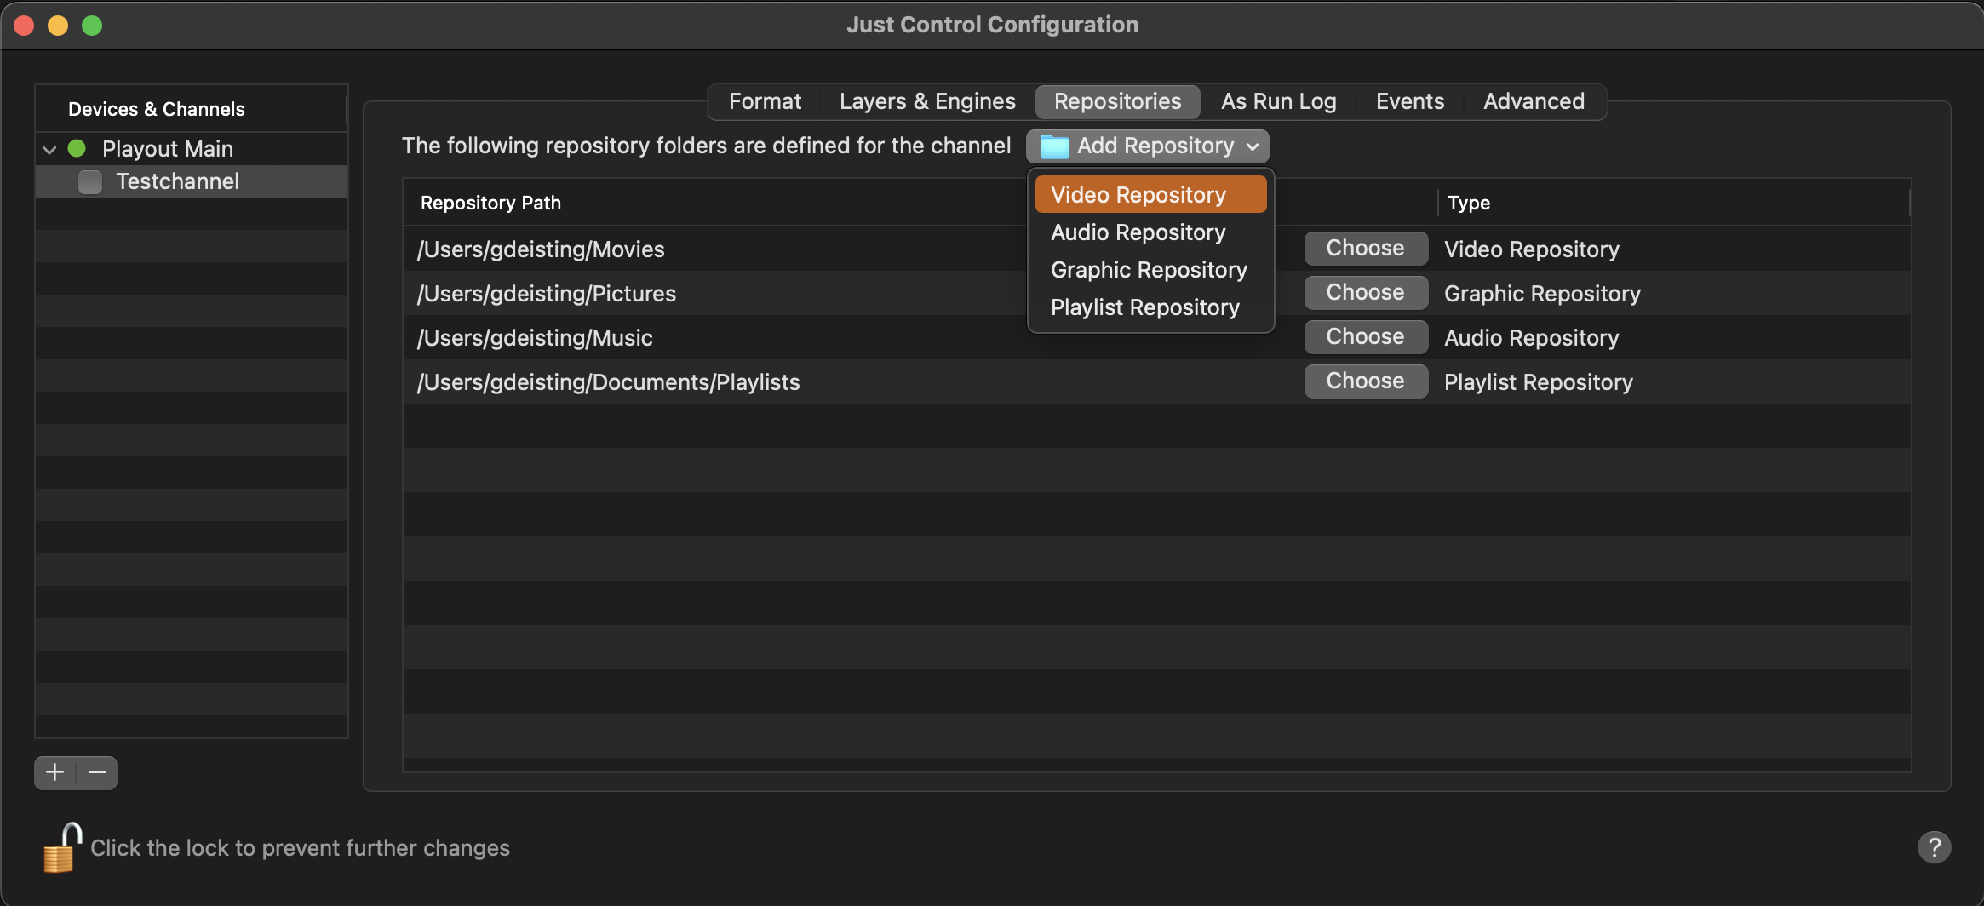The width and height of the screenshot is (1984, 906).
Task: Open help with the question mark button
Action: pyautogui.click(x=1934, y=847)
